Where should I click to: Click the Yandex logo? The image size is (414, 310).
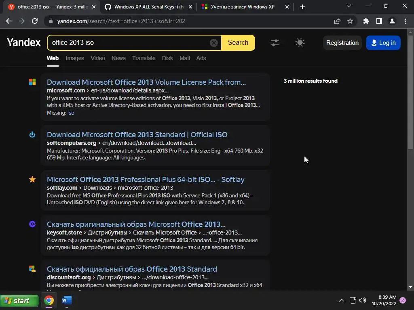[23, 42]
